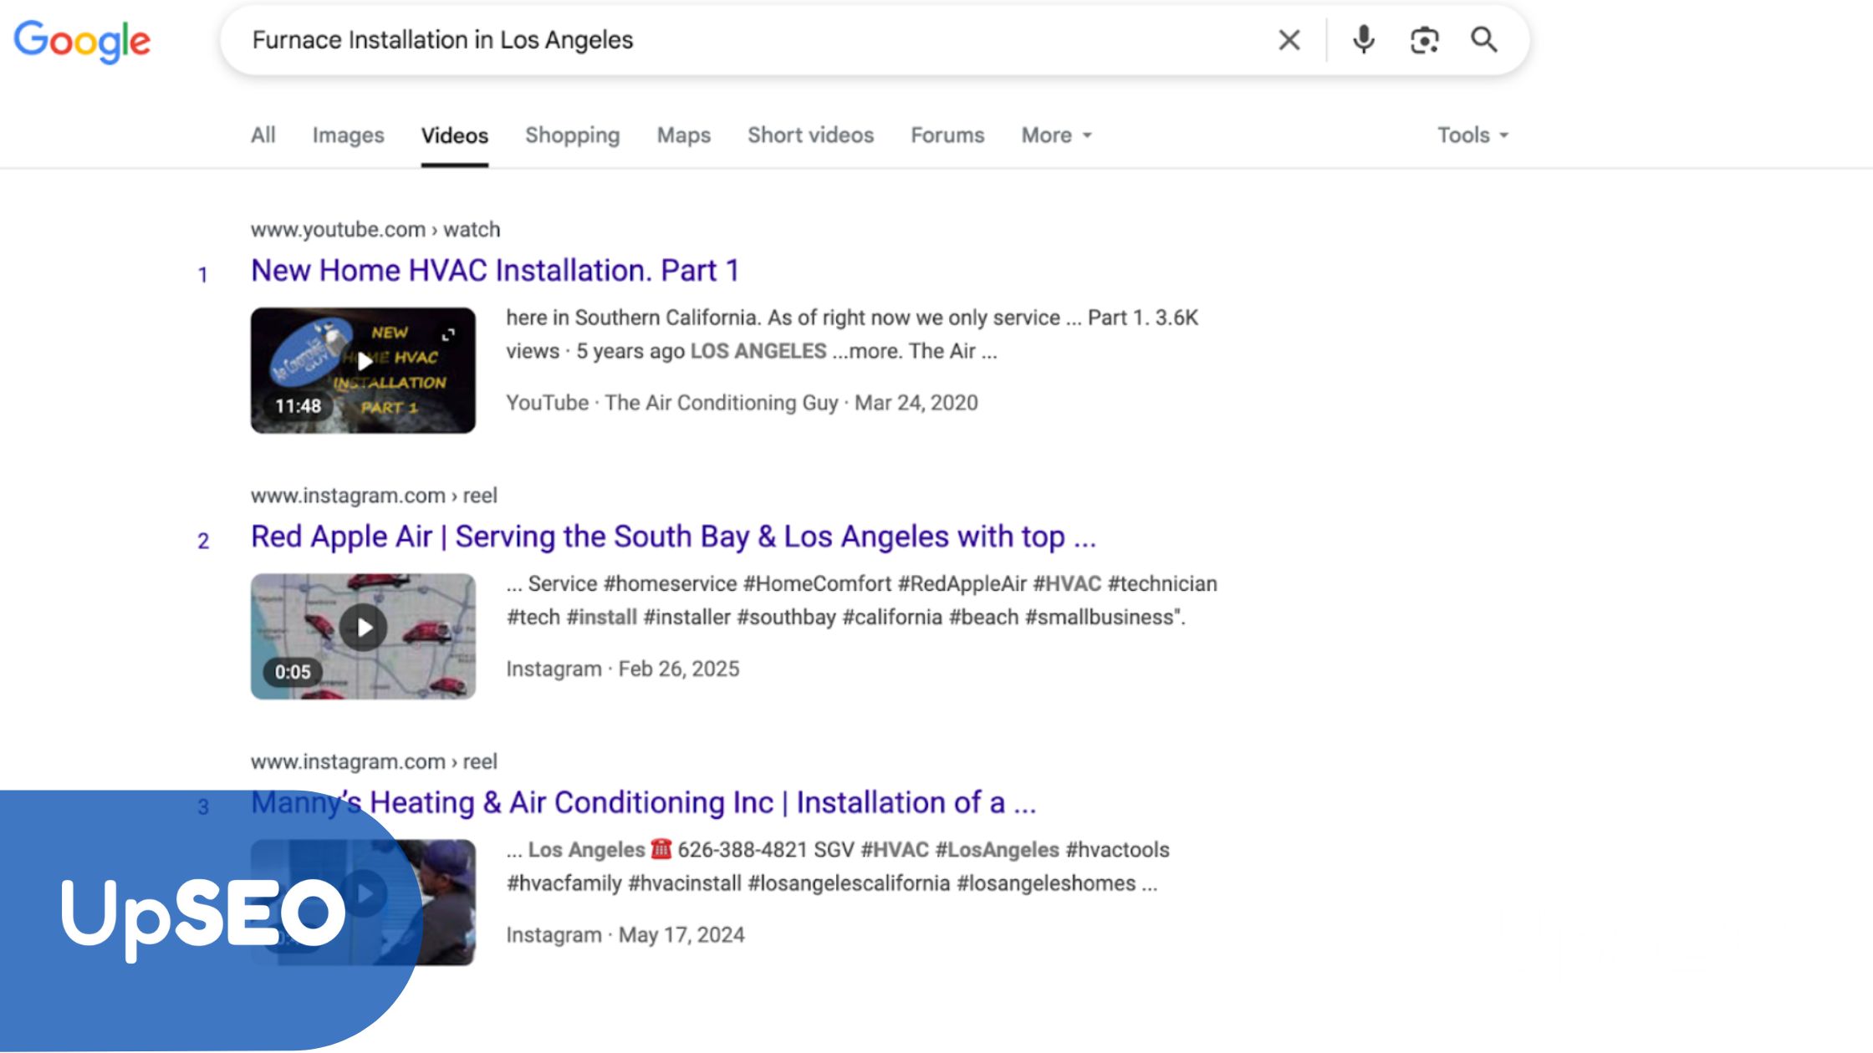Click the #losangelescalifornia hashtag snippet text

coord(849,883)
